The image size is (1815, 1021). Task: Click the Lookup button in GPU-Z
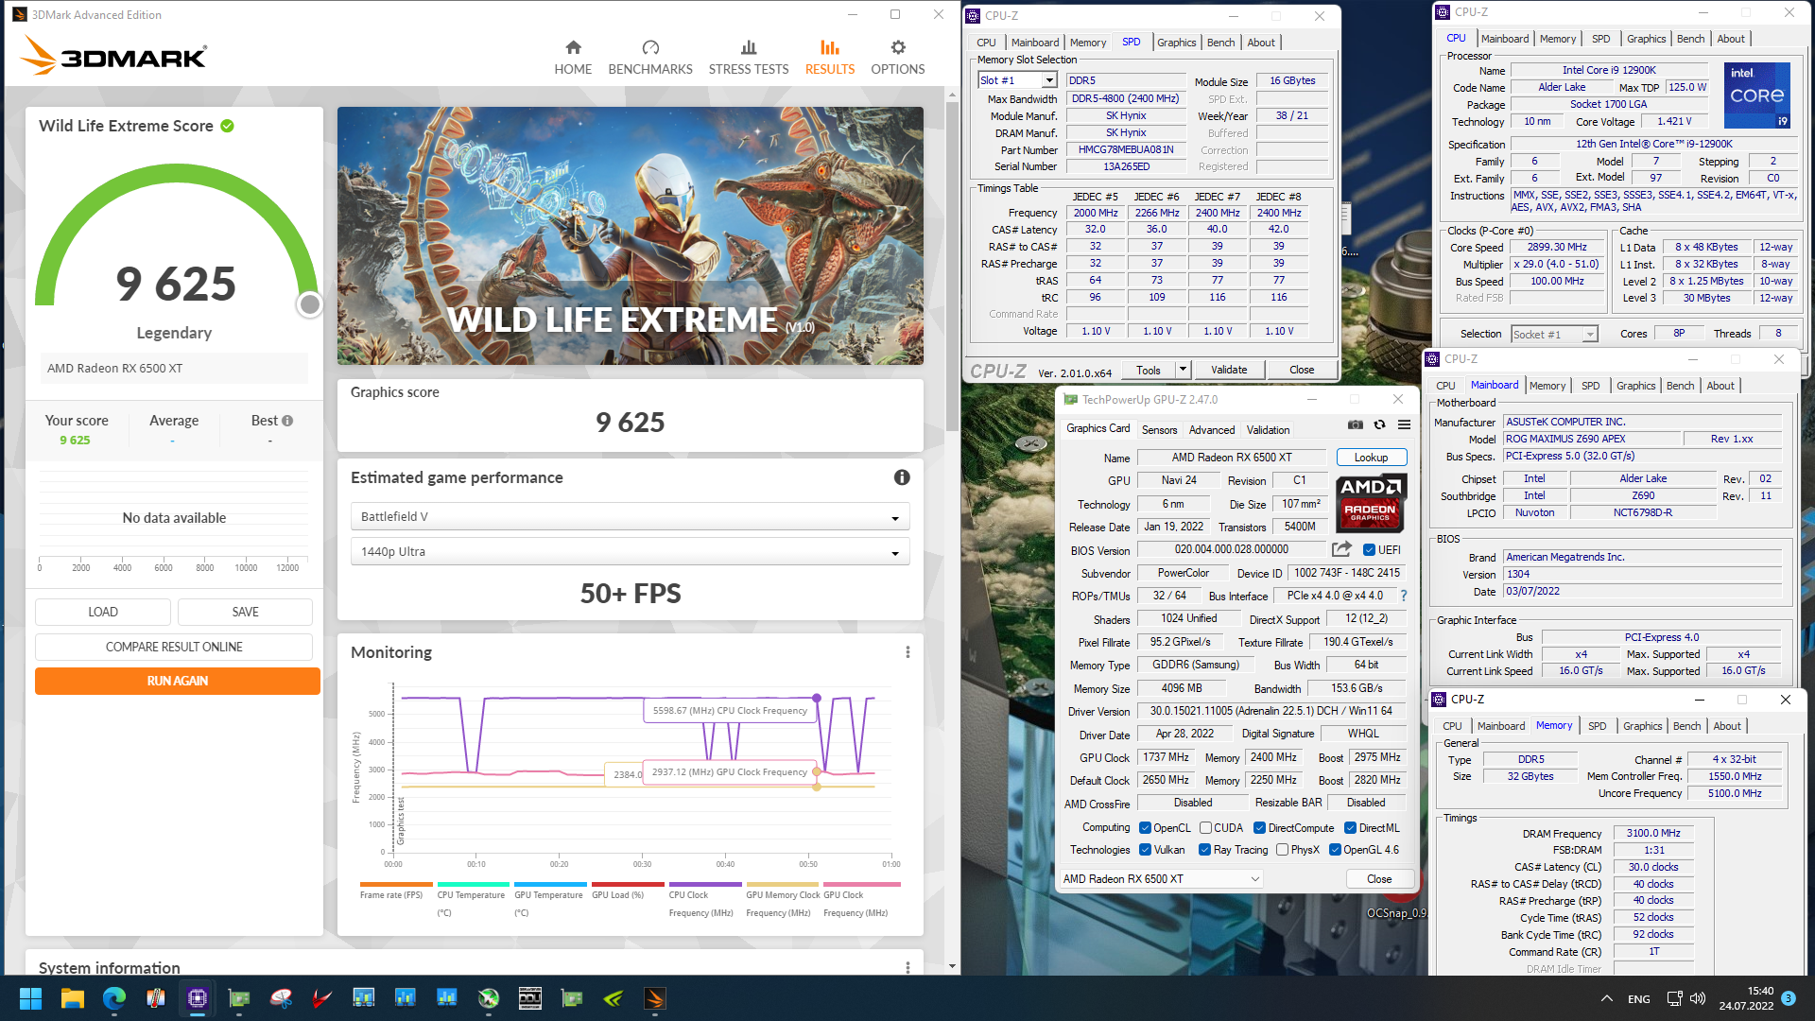(1371, 457)
